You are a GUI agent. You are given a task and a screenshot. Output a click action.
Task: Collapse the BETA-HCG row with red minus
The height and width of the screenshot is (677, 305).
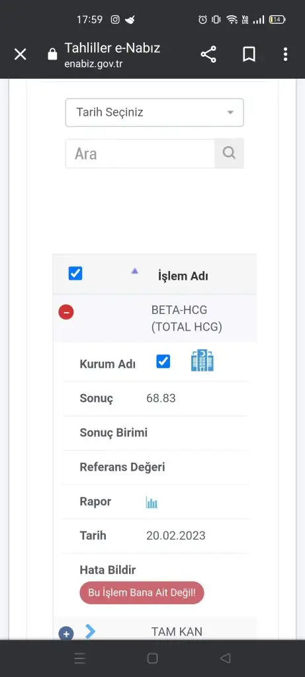tap(66, 312)
